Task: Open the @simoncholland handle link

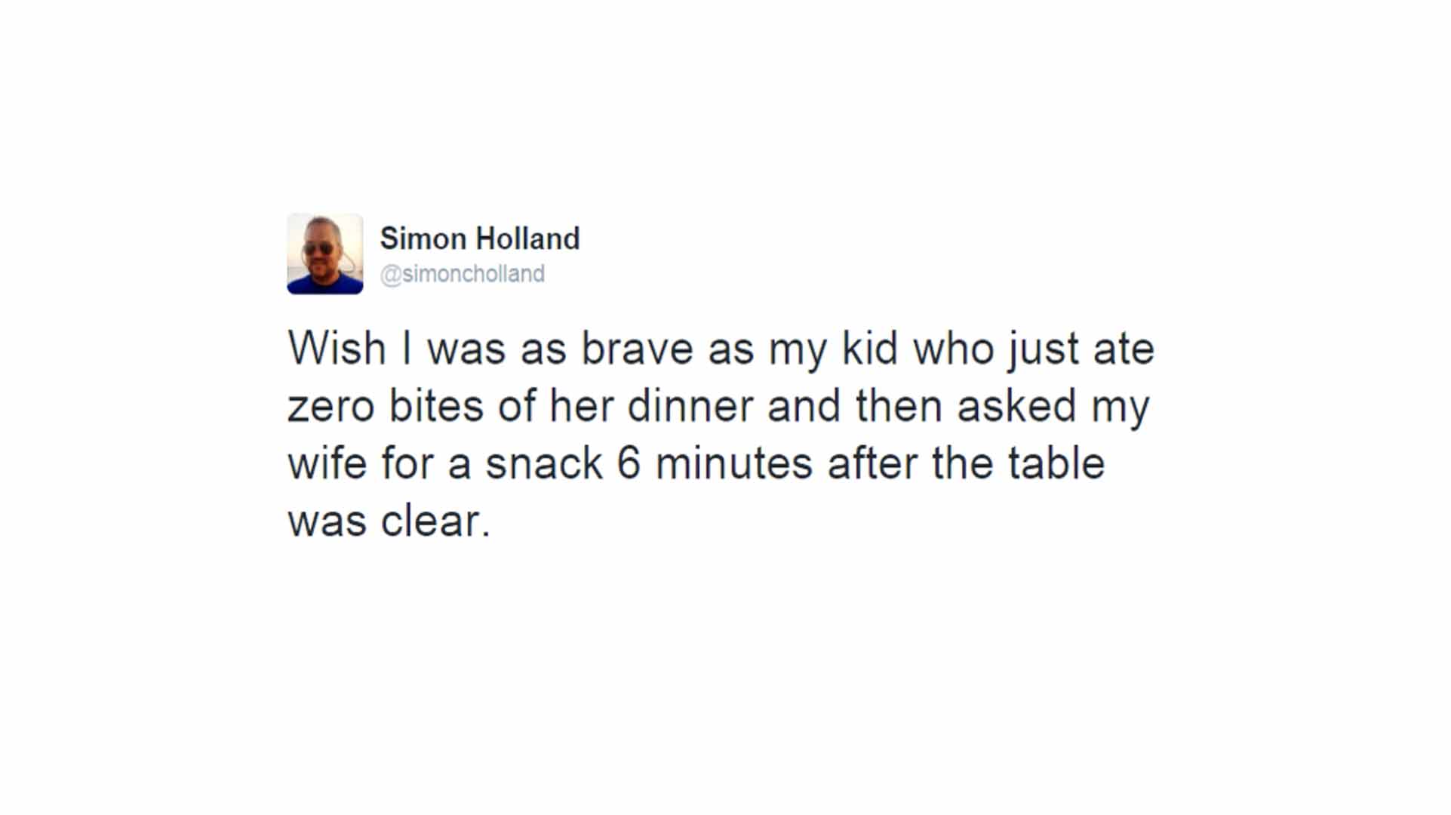Action: [x=462, y=273]
